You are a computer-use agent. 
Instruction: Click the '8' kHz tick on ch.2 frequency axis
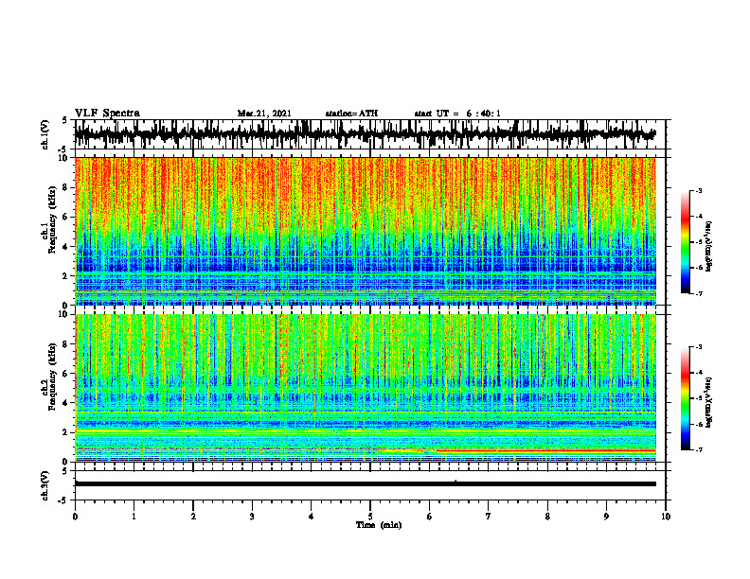coord(65,344)
